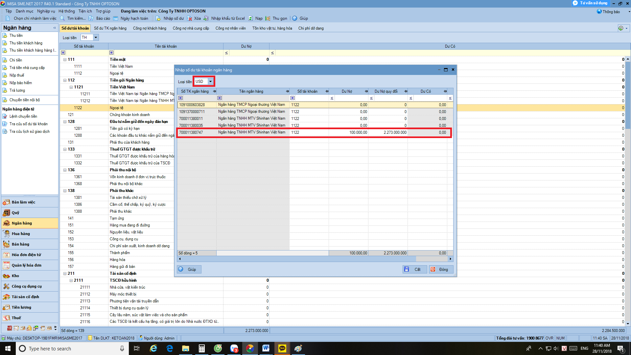The width and height of the screenshot is (631, 355).
Task: Open TH currency dropdown in main grid
Action: (x=96, y=37)
